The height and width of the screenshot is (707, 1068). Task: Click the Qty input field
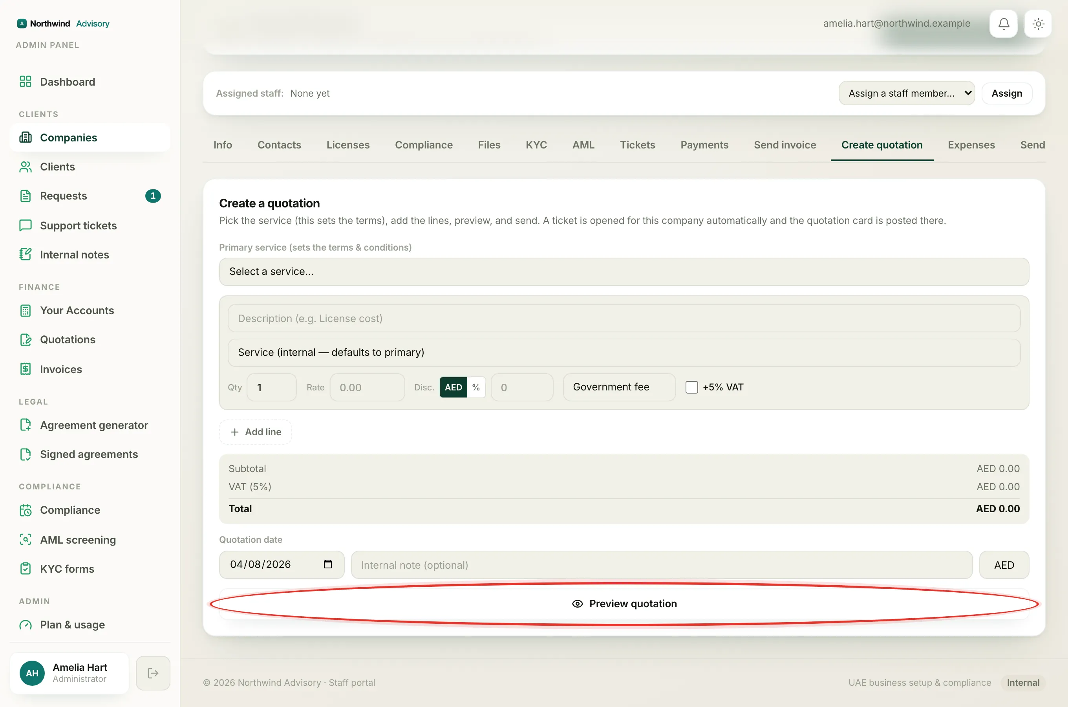272,387
